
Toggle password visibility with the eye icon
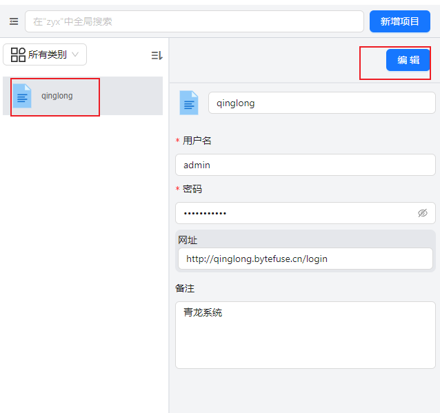pyautogui.click(x=423, y=213)
